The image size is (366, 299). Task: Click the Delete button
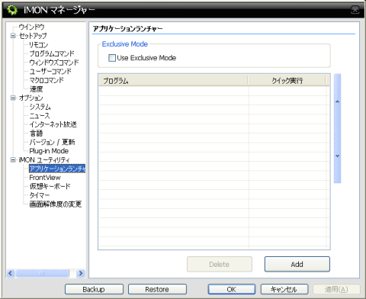pos(220,264)
